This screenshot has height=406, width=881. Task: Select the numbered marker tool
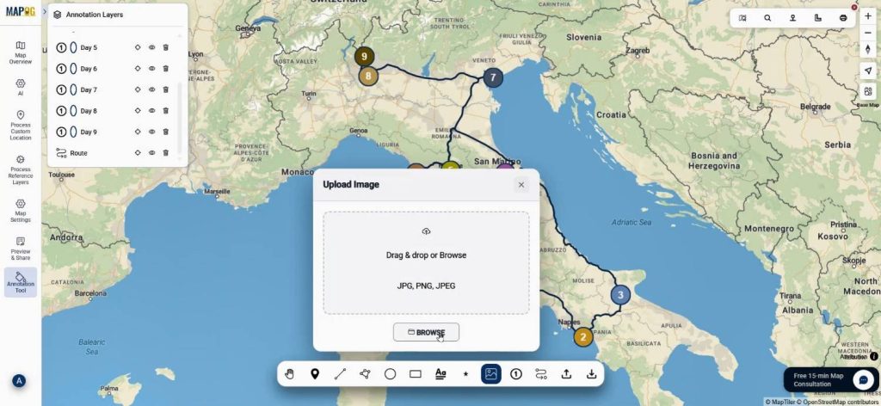tap(516, 374)
